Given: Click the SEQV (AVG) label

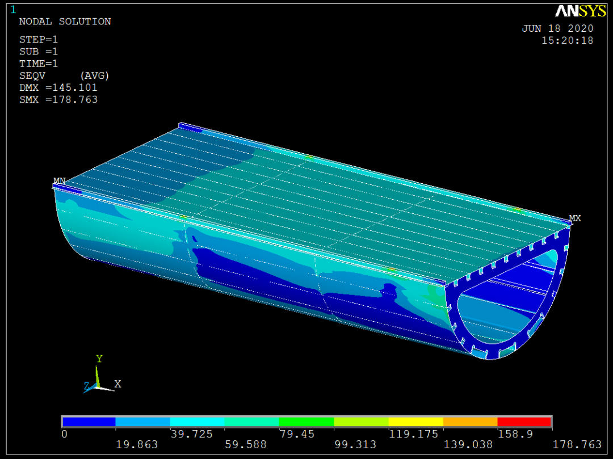Looking at the screenshot, I should (x=64, y=75).
